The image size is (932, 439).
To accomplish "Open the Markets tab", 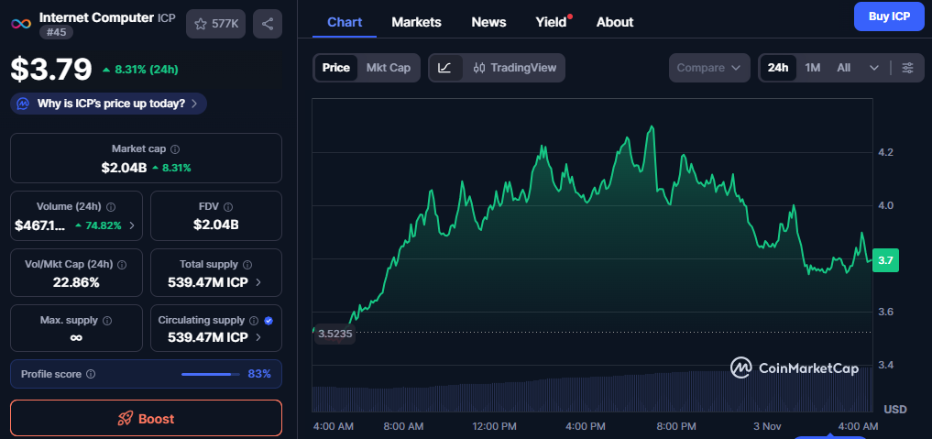I will (416, 22).
